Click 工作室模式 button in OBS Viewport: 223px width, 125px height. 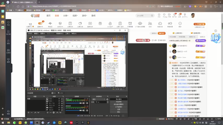pyautogui.click(x=119, y=107)
